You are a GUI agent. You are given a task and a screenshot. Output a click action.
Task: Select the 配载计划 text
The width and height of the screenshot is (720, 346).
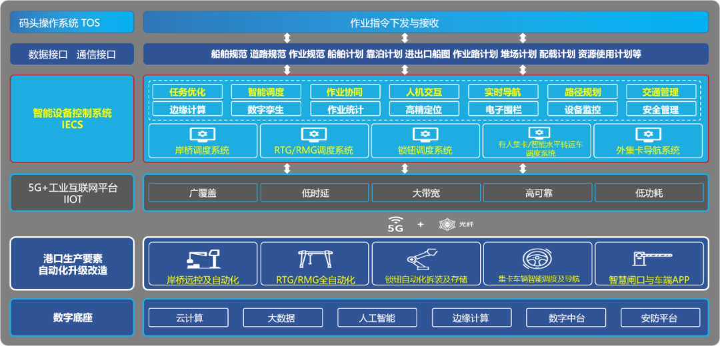point(557,54)
